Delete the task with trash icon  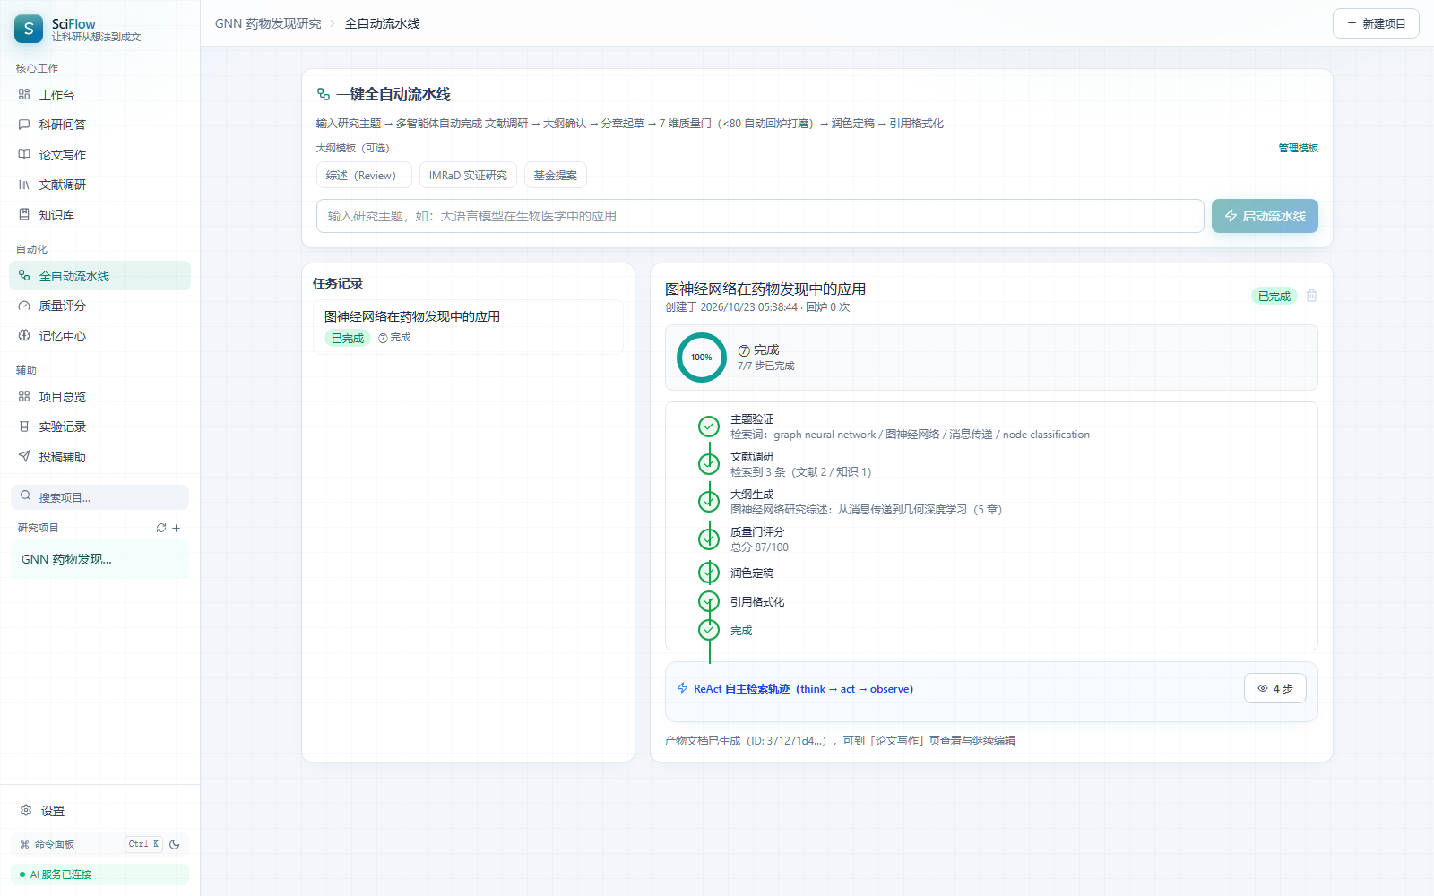[x=1311, y=296]
